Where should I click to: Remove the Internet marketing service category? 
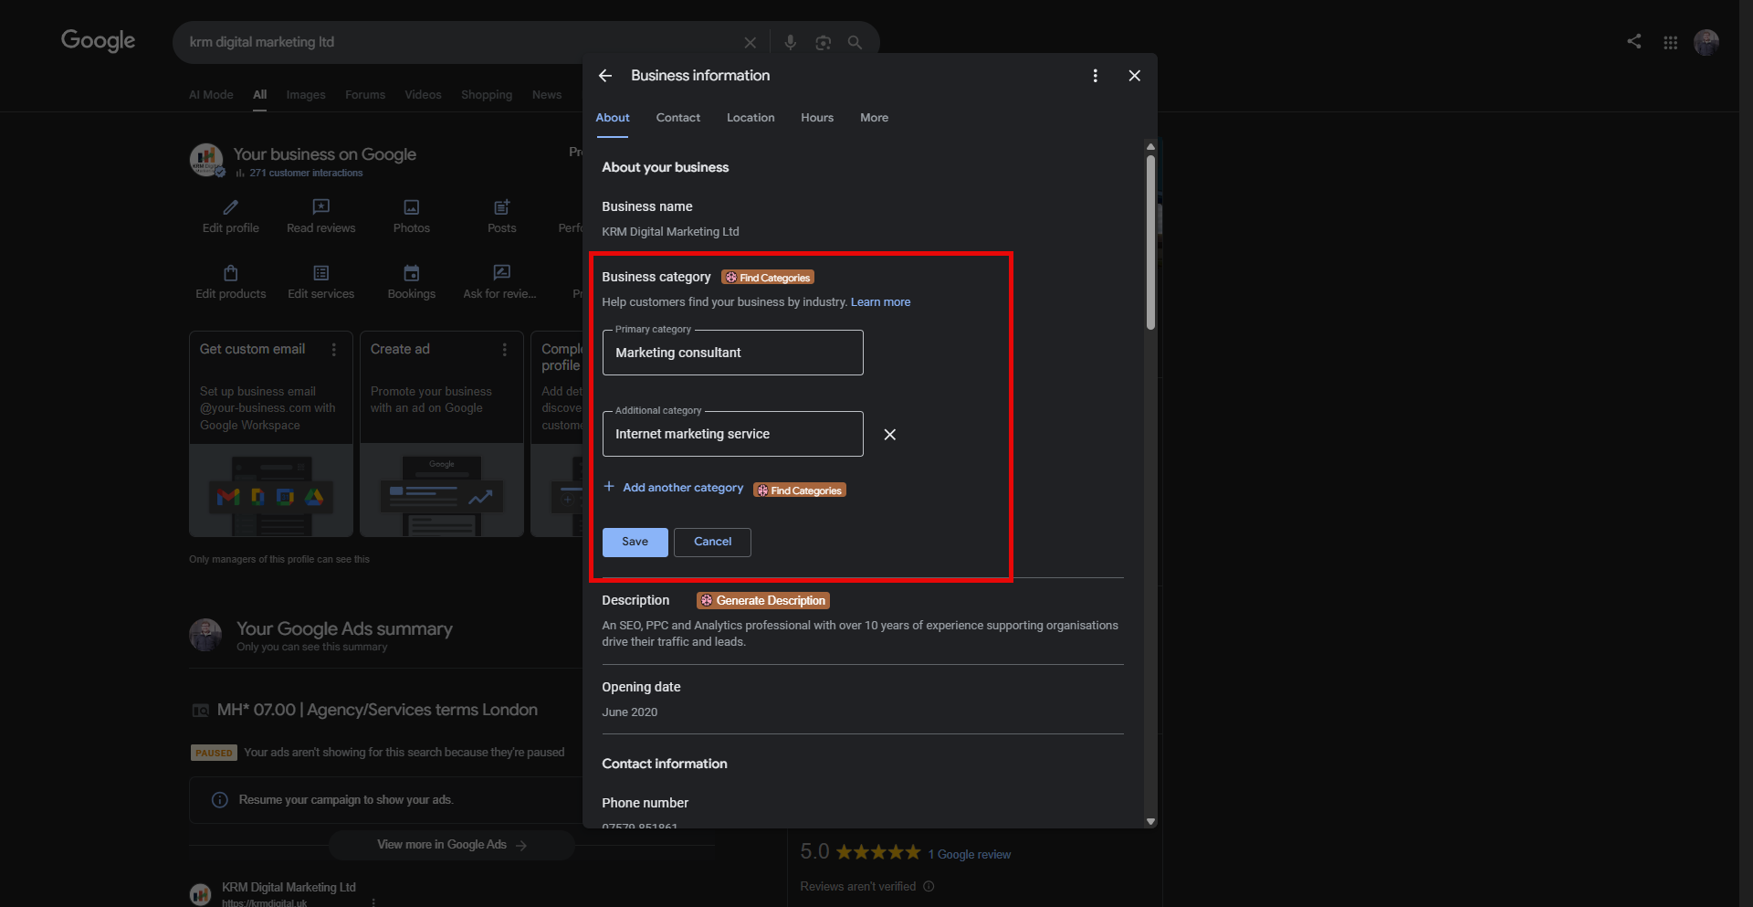pos(890,435)
